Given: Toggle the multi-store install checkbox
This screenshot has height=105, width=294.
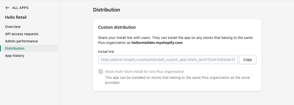Looking at the screenshot, I should click(x=101, y=72).
